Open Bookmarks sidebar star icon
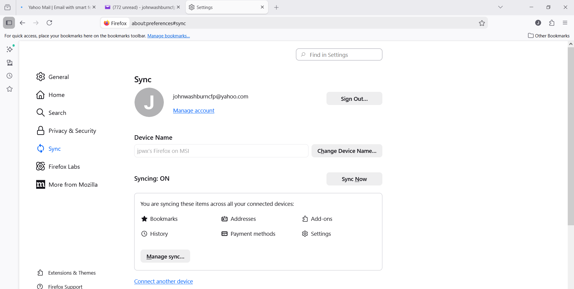This screenshot has width=574, height=289. tap(10, 89)
